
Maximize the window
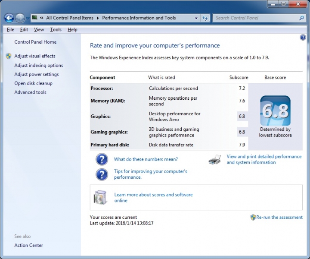pyautogui.click(x=283, y=4)
